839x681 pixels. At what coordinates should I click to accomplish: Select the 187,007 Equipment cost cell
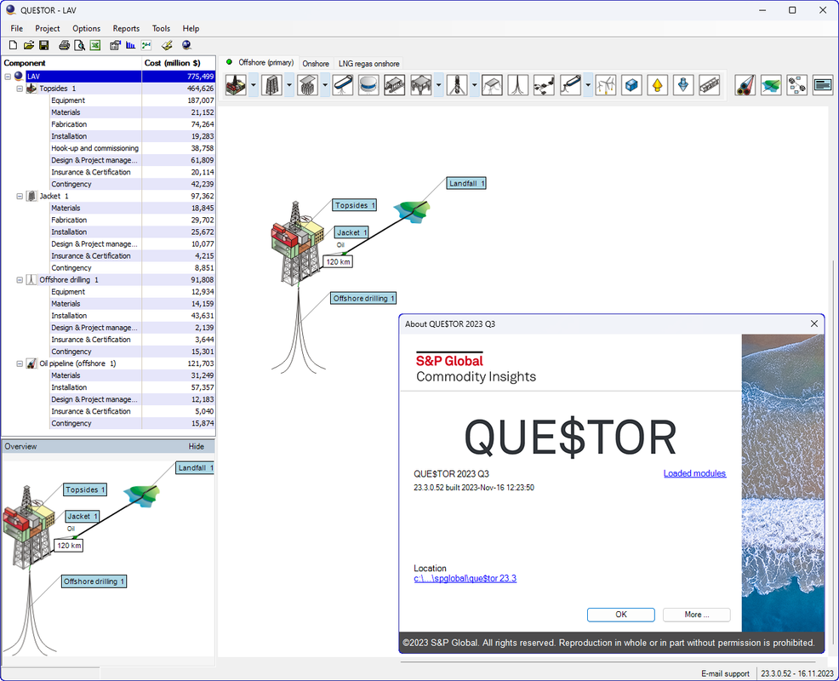coord(179,100)
